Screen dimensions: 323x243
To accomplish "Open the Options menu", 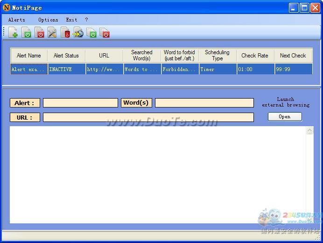I will pyautogui.click(x=48, y=20).
